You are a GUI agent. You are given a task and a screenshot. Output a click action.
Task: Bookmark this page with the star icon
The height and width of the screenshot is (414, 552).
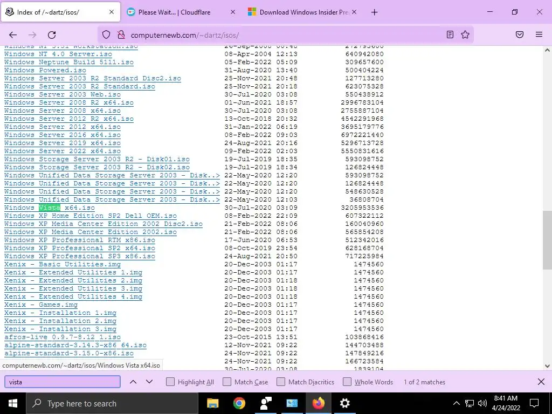[465, 34]
